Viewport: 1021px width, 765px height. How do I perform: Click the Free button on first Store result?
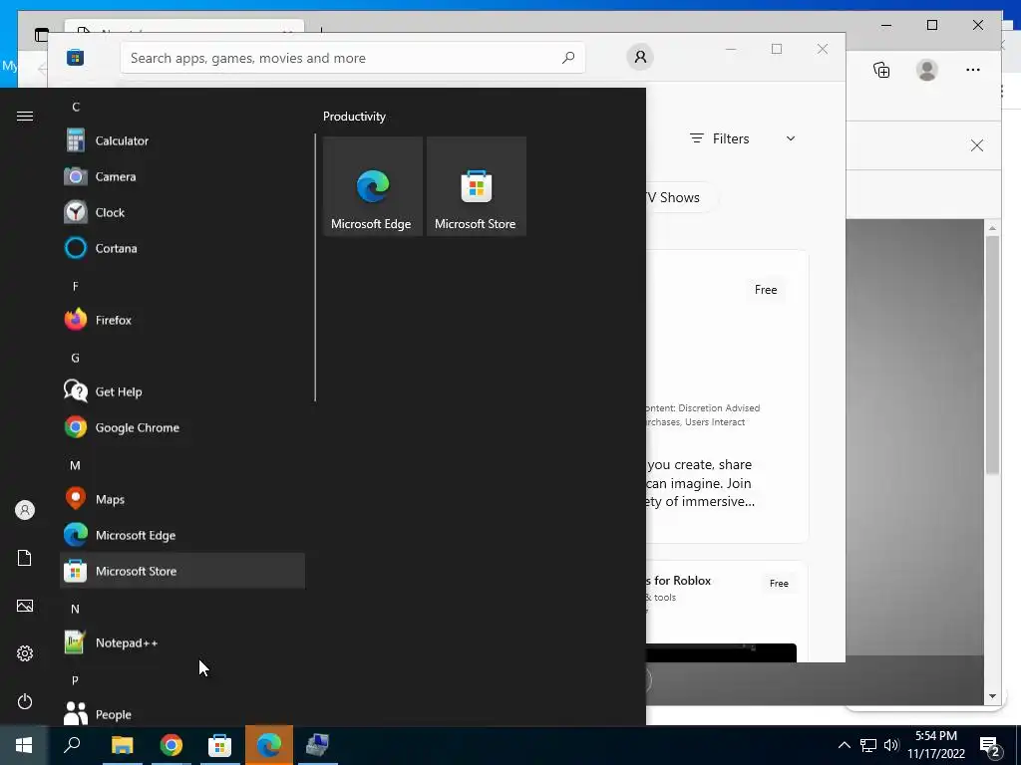(766, 290)
